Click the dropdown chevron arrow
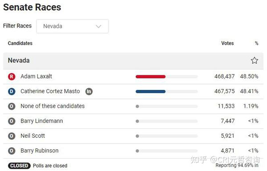267x171 pixels. tap(98, 27)
